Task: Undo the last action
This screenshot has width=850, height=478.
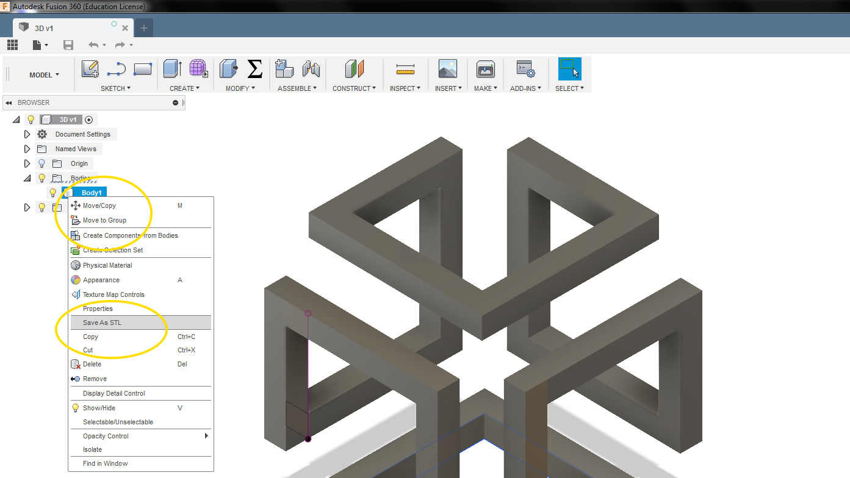Action: (x=93, y=45)
